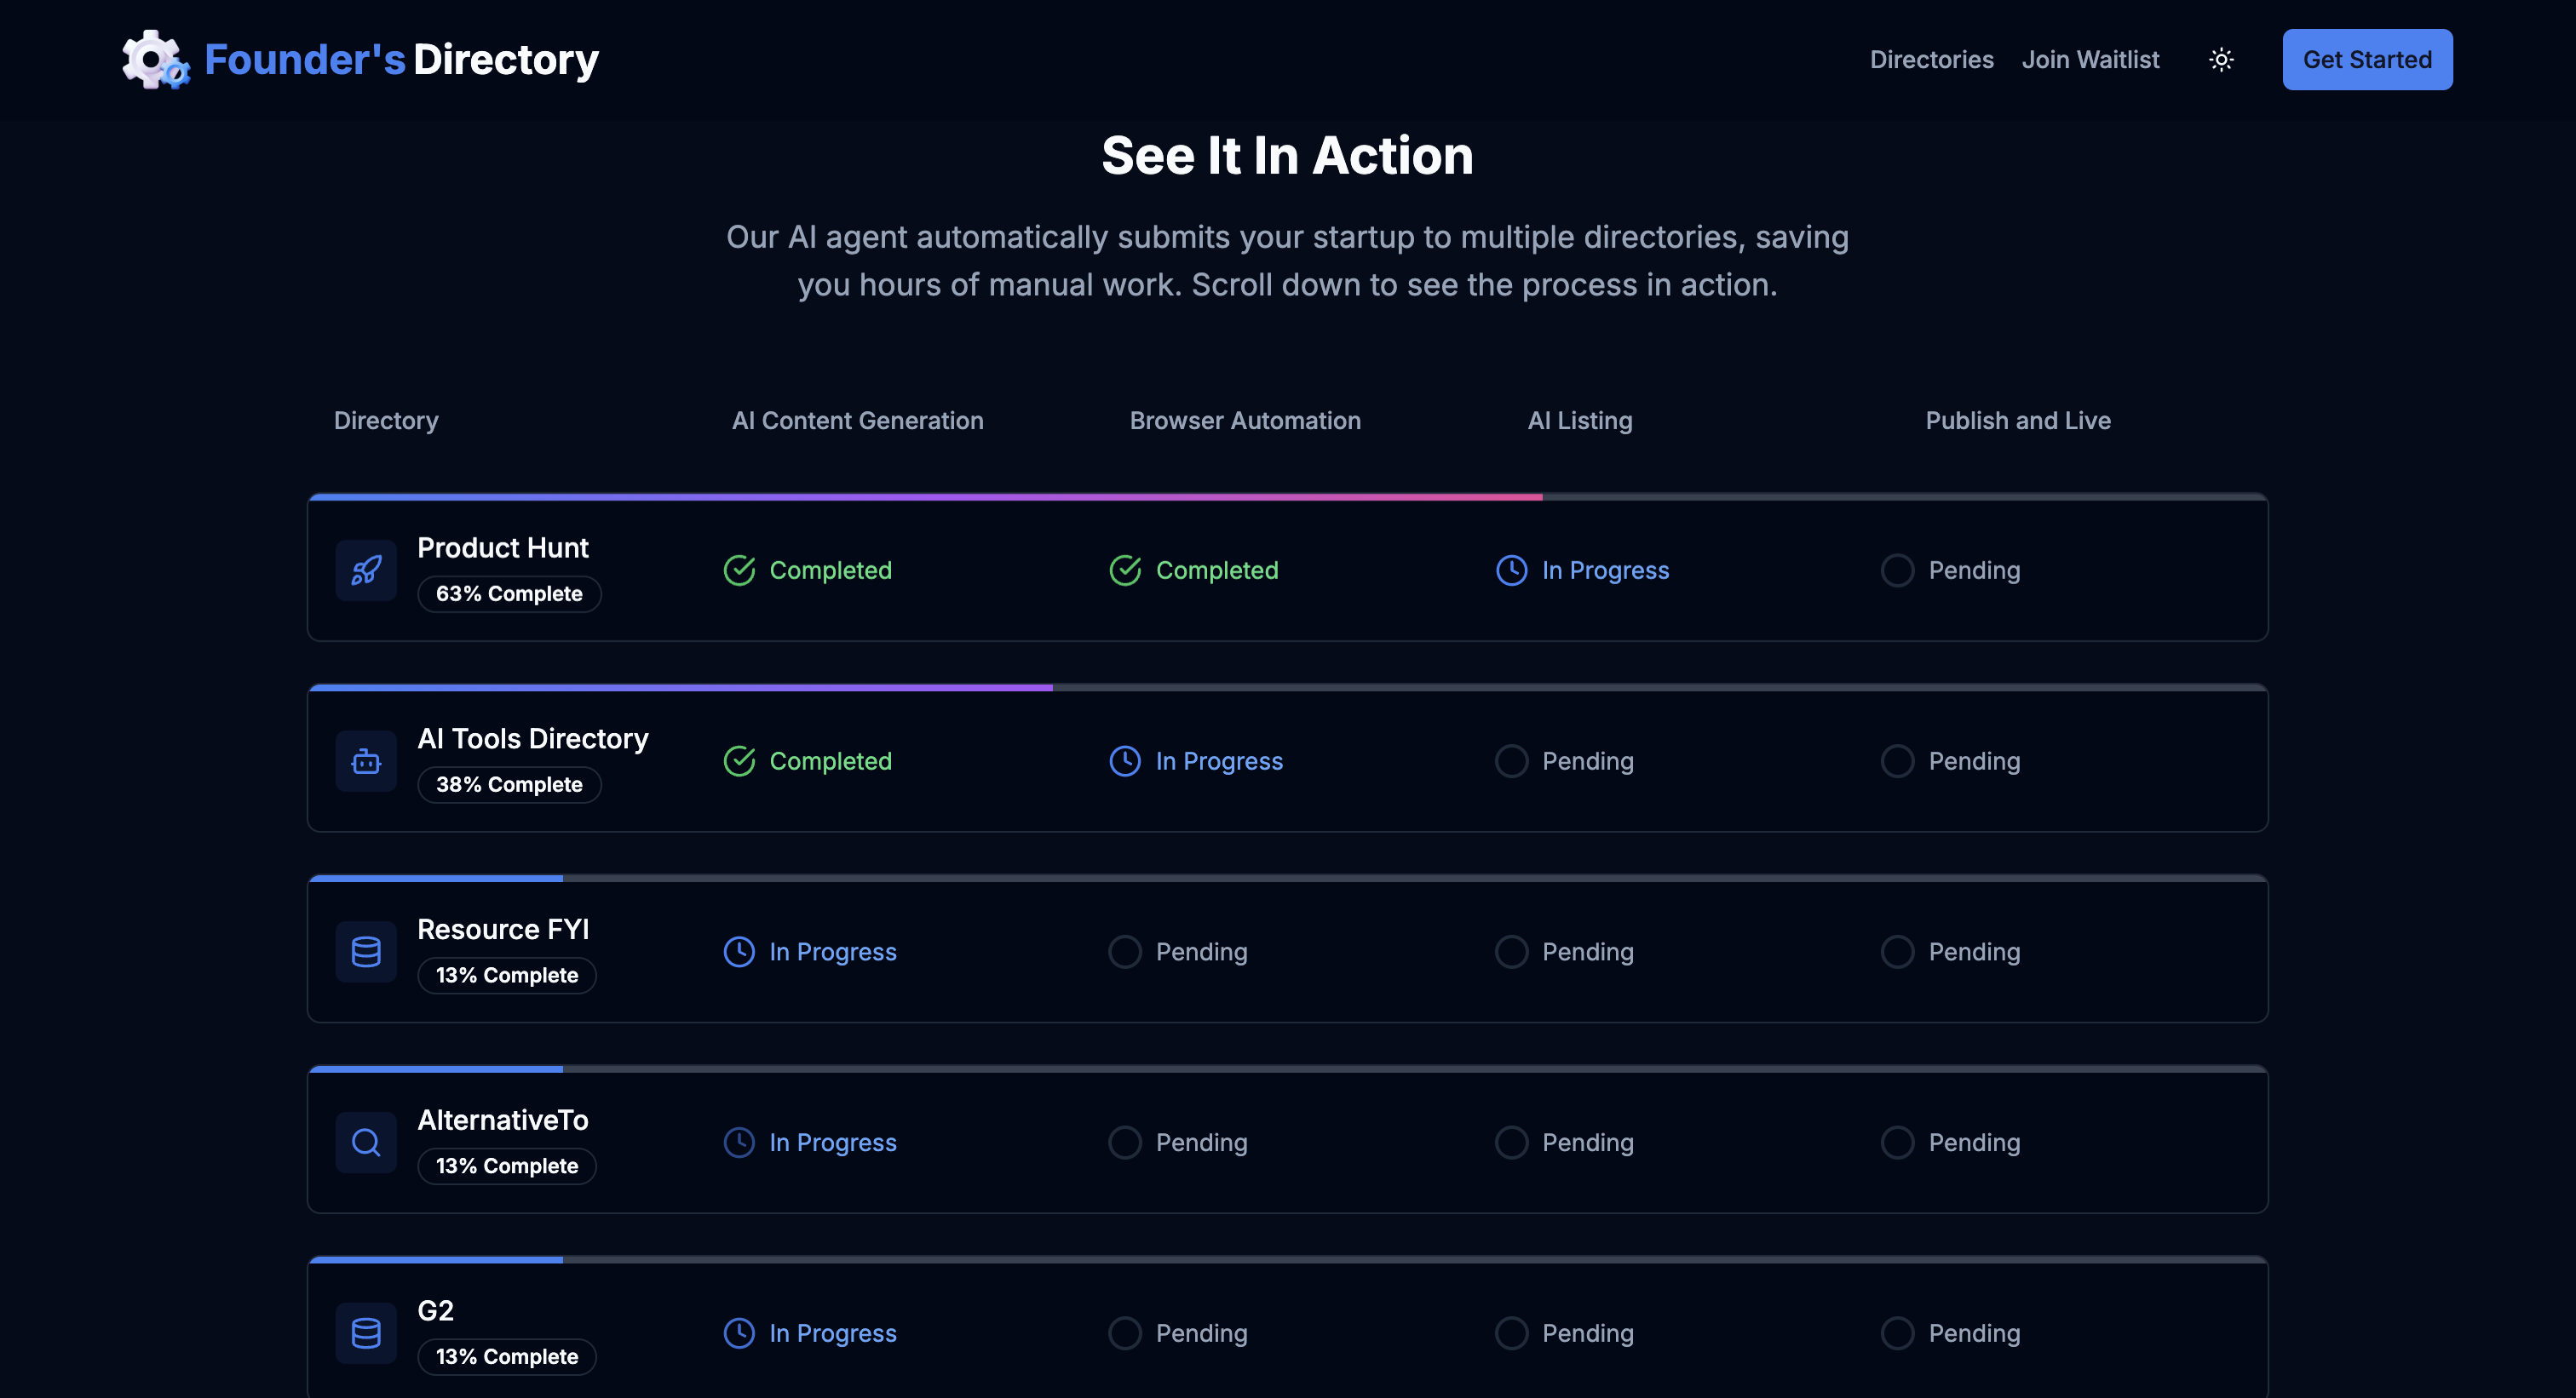Click the "AI Tools Directory" row name
The height and width of the screenshot is (1398, 2576).
tap(533, 738)
